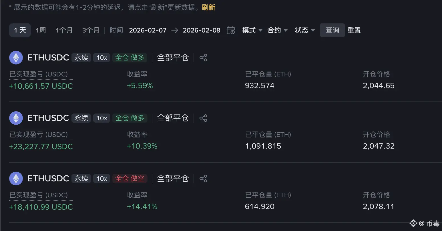Edit the end date 2026-02-08 field
This screenshot has height=231, width=442.
pos(202,30)
